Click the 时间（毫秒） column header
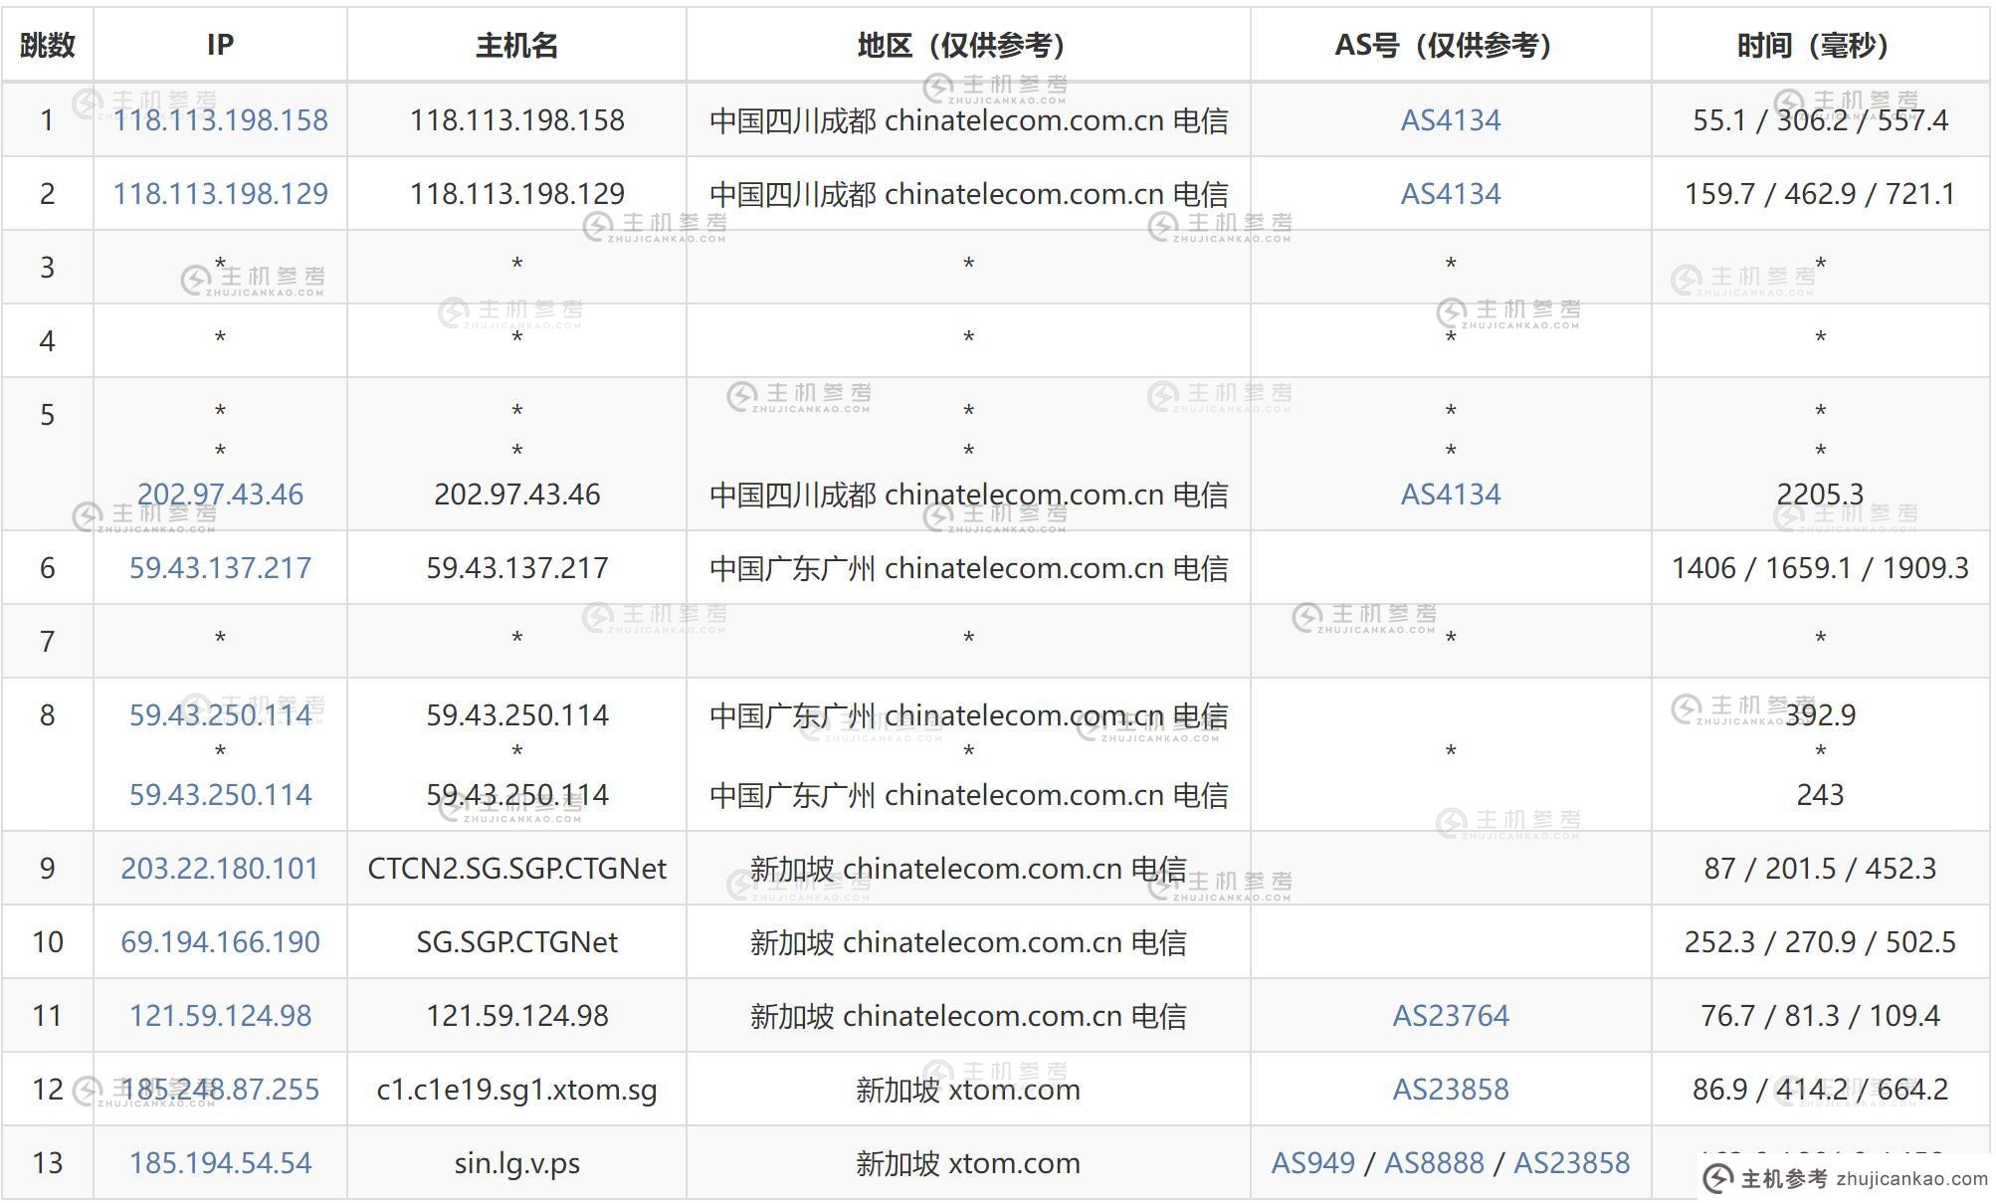The height and width of the screenshot is (1203, 1996). [x=1820, y=45]
